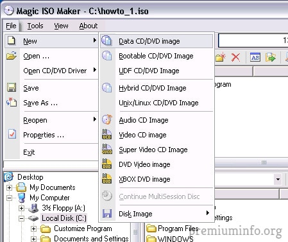The width and height of the screenshot is (288, 242).
Task: Expand the 3½ Floppy (A:) node
Action: (x=21, y=208)
